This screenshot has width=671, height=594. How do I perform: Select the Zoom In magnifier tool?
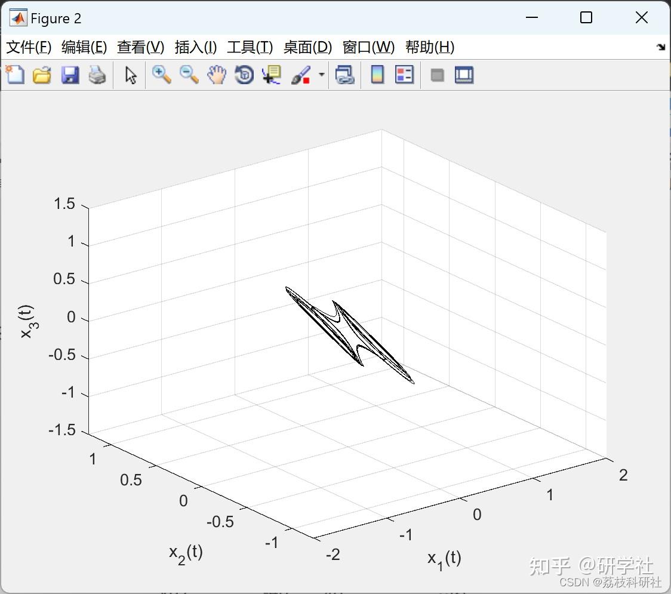(x=161, y=75)
